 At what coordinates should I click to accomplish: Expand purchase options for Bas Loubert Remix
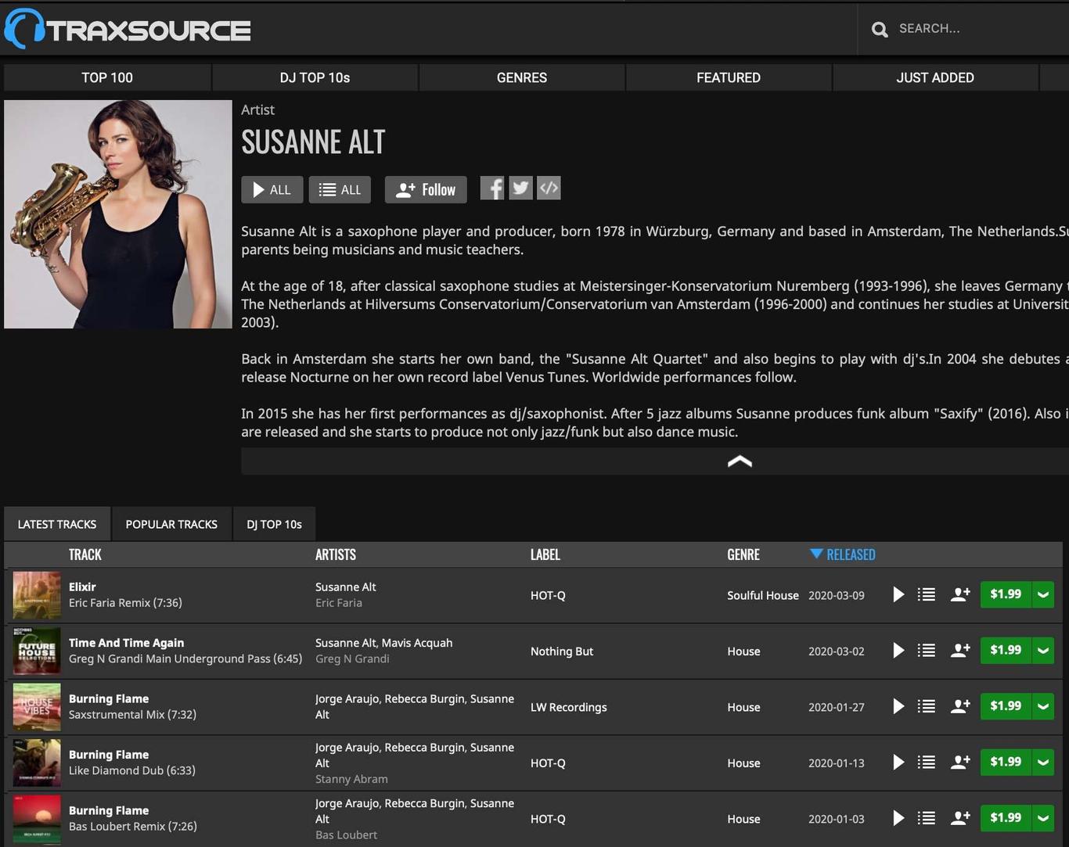coord(1043,818)
